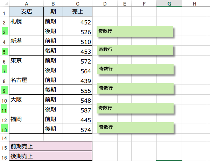Click column C header
This screenshot has height=161, width=210.
77,3
